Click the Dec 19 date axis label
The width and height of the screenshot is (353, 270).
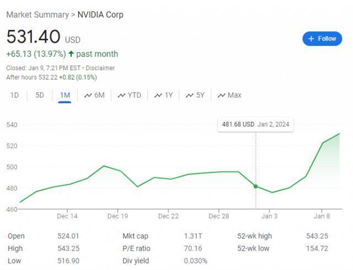point(117,216)
